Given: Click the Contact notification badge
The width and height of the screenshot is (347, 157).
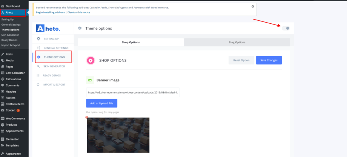Looking at the screenshot, I should [x=18, y=110].
